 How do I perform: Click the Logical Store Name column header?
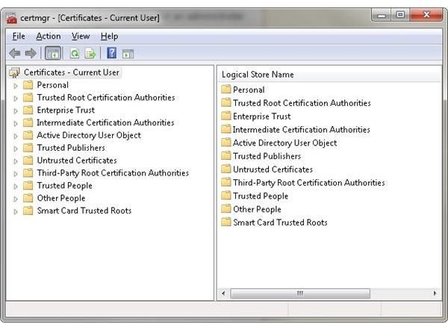pyautogui.click(x=329, y=75)
